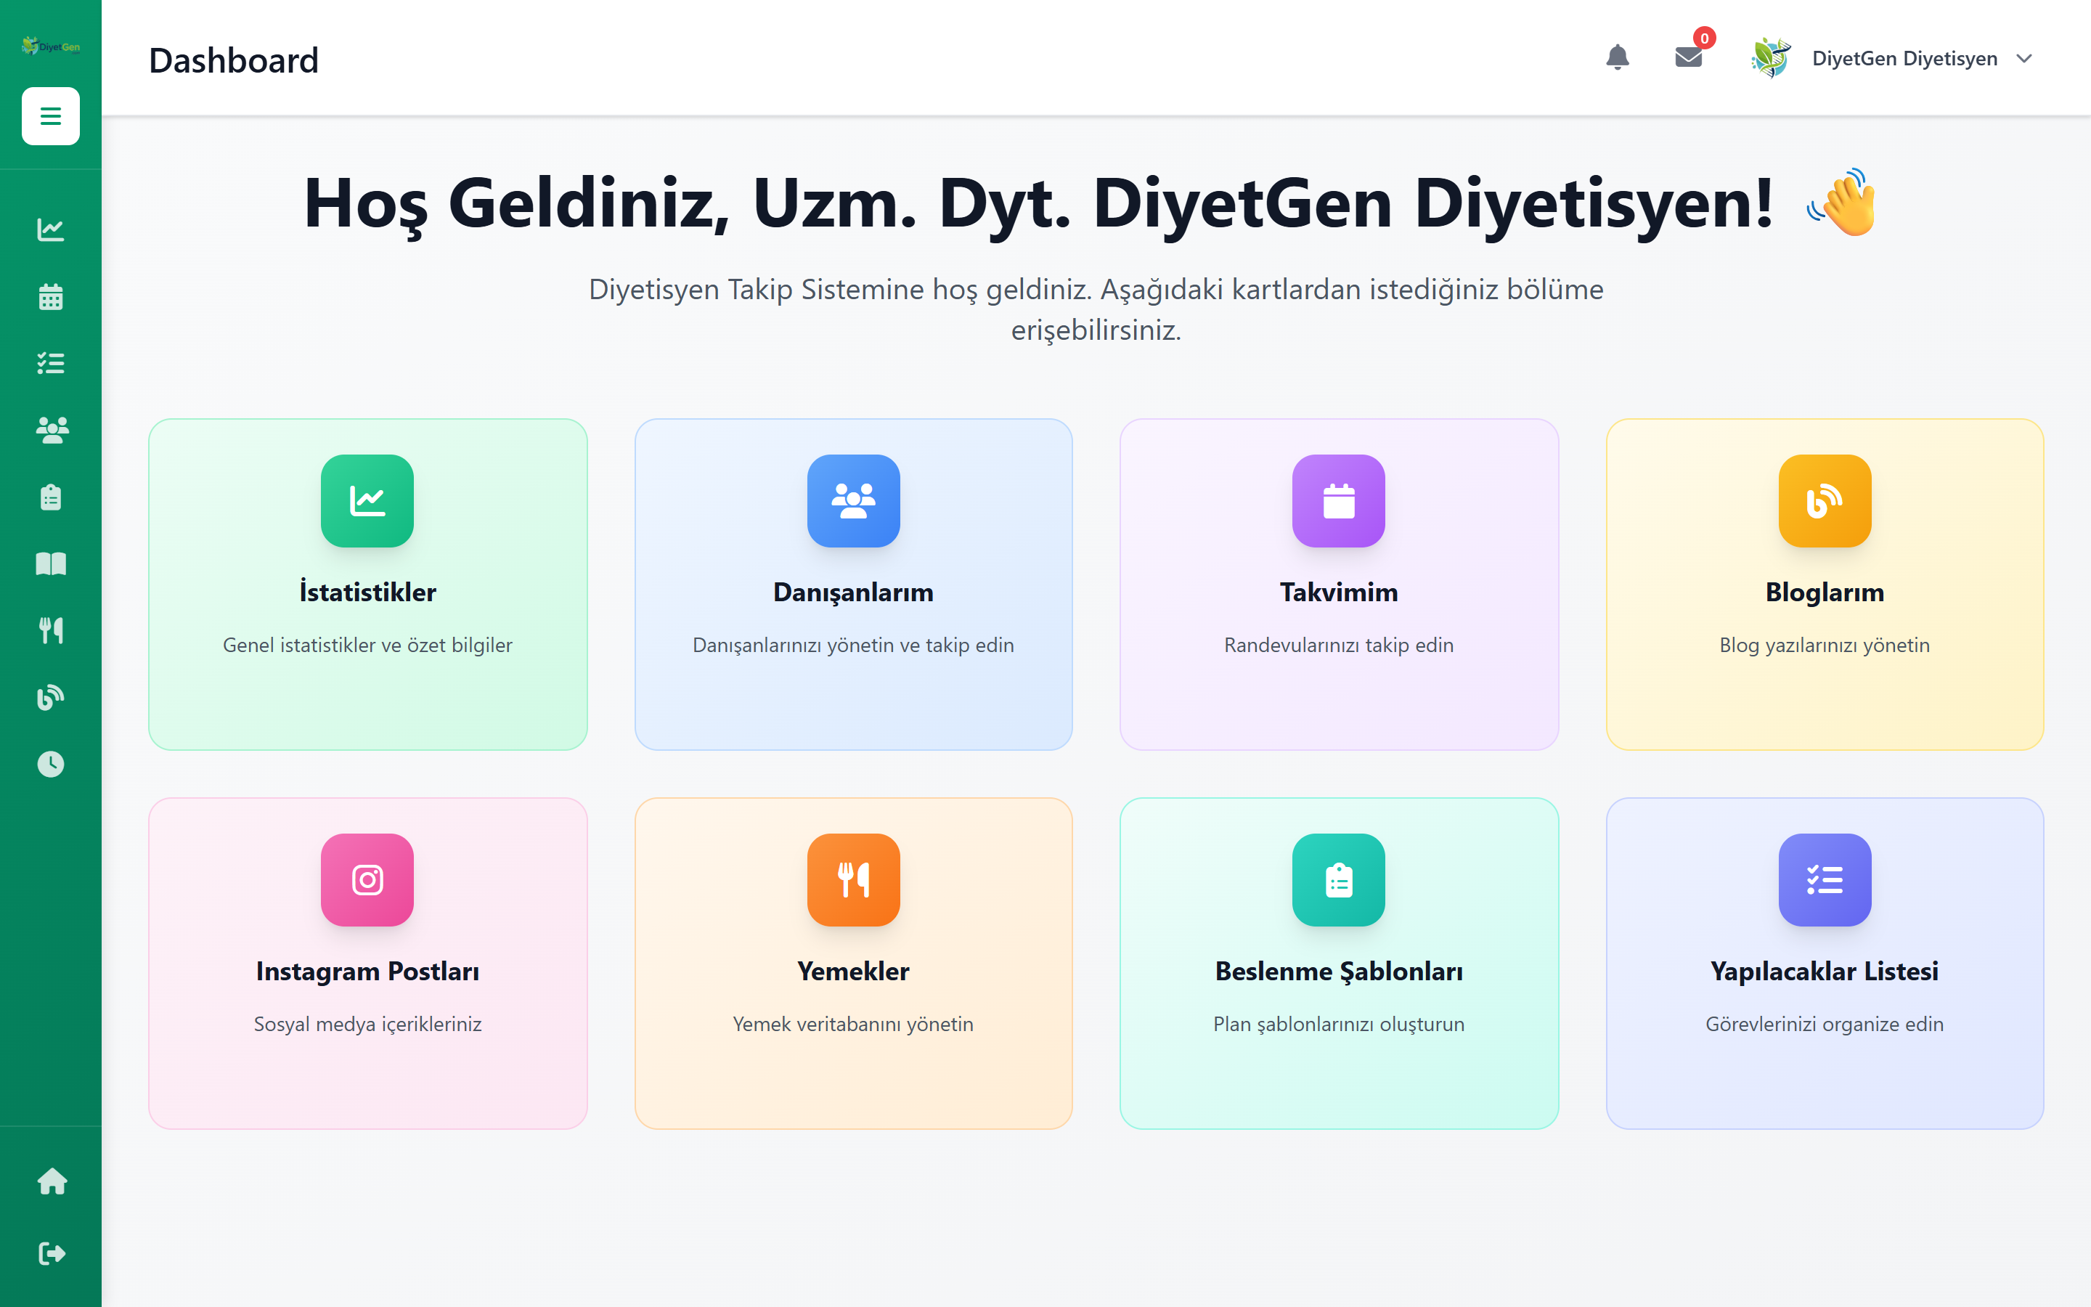Open the to-do checklist sidebar icon
2091x1307 pixels.
(50, 363)
